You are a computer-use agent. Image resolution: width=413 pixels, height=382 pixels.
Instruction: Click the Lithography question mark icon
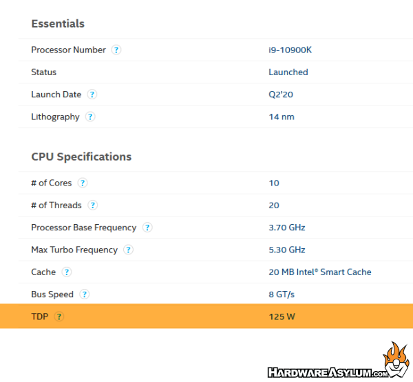90,117
